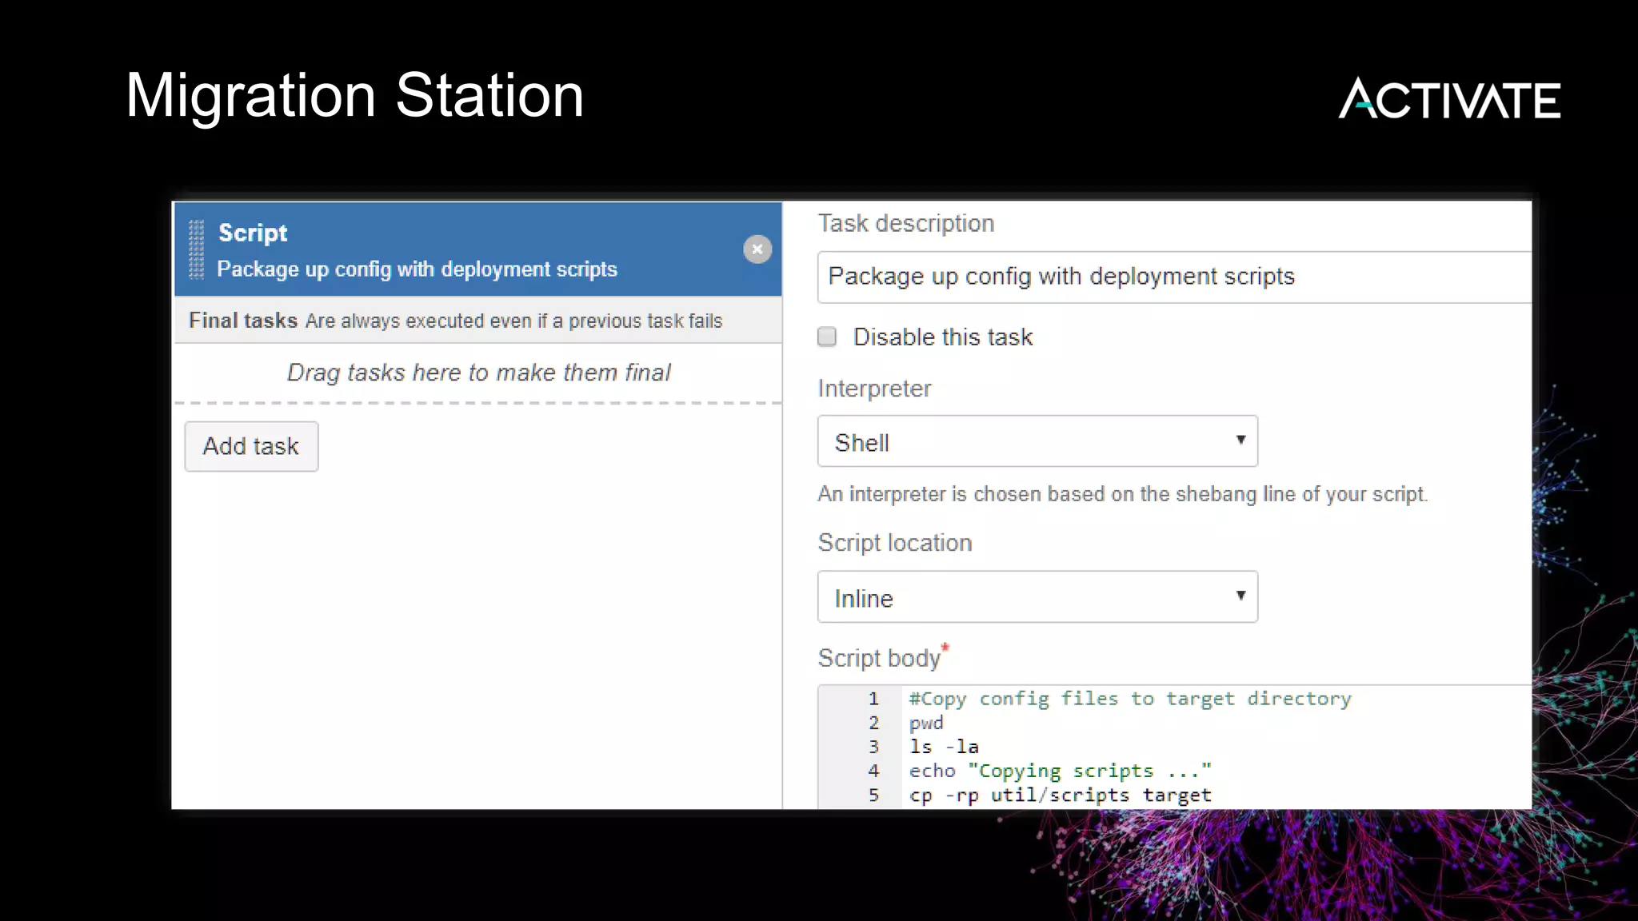The height and width of the screenshot is (921, 1638).
Task: Click the interpreter shebang hint text
Action: (x=1122, y=494)
